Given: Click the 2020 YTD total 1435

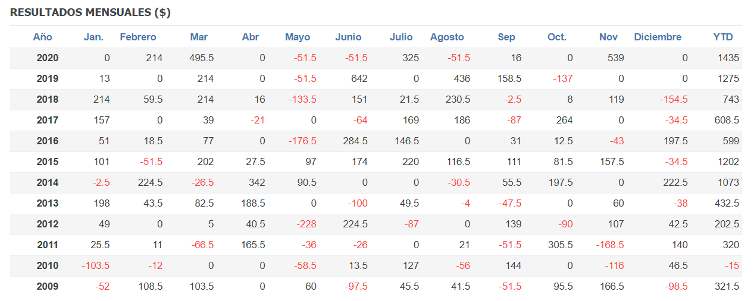Looking at the screenshot, I should tap(728, 58).
